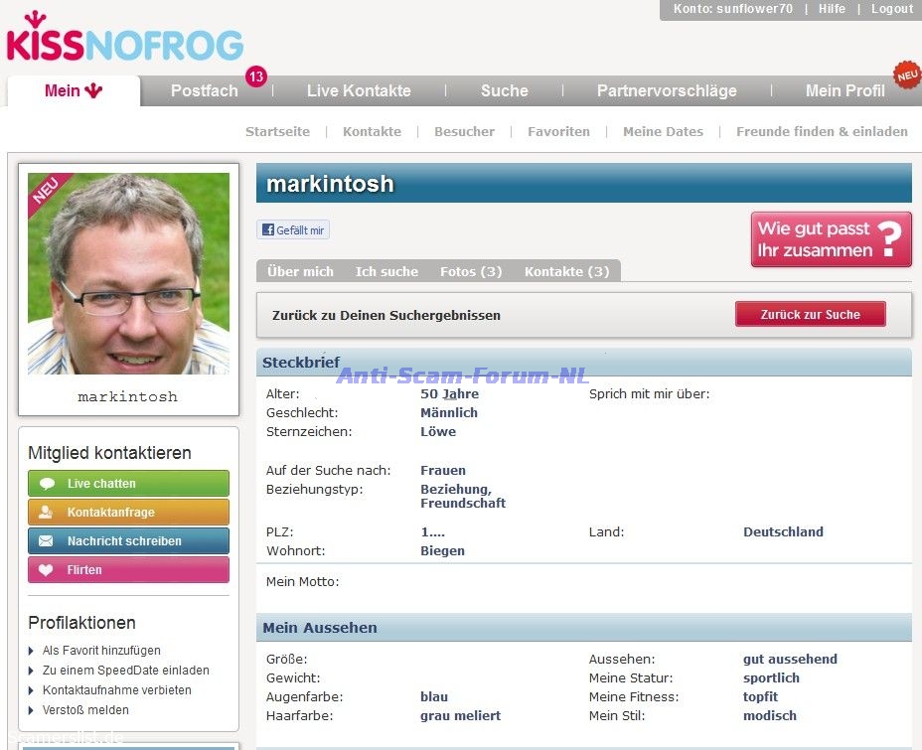Image resolution: width=922 pixels, height=750 pixels.
Task: Open Partnervorschläge in main navigation
Action: pyautogui.click(x=667, y=90)
